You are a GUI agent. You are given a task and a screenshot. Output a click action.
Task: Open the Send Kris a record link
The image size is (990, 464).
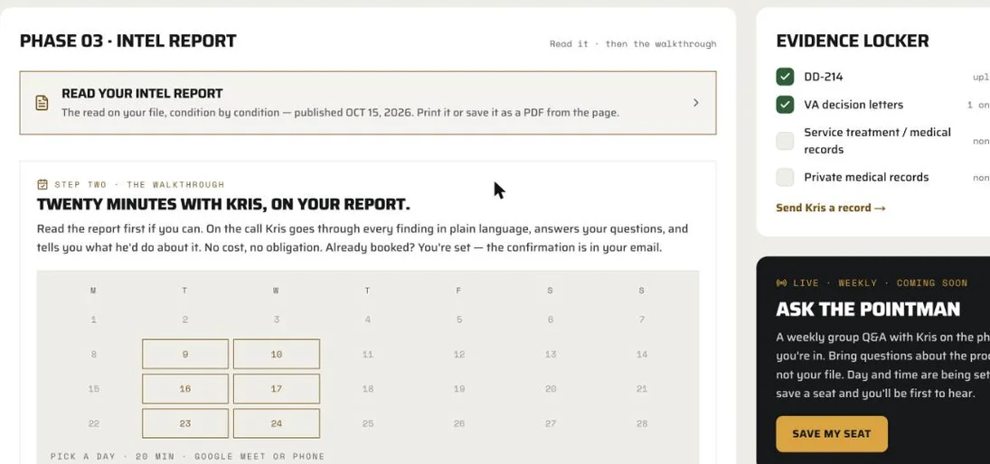point(830,208)
